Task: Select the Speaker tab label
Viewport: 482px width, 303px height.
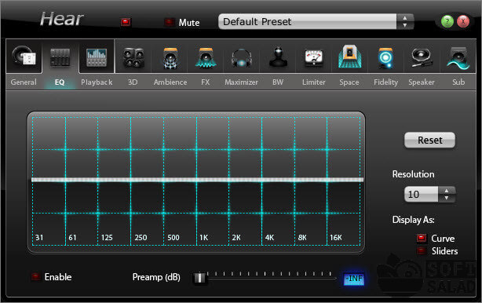Action: [x=422, y=82]
